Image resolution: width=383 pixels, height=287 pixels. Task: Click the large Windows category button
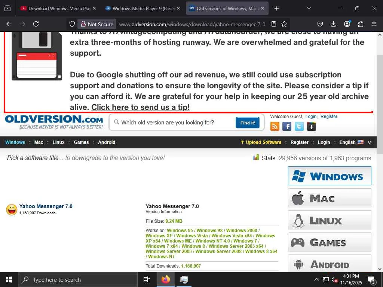pyautogui.click(x=330, y=176)
